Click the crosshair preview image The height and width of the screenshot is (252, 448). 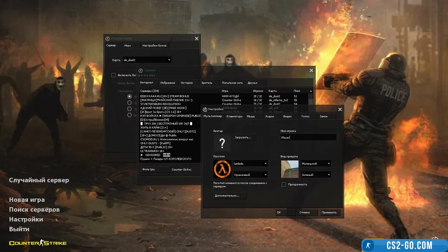click(x=290, y=169)
